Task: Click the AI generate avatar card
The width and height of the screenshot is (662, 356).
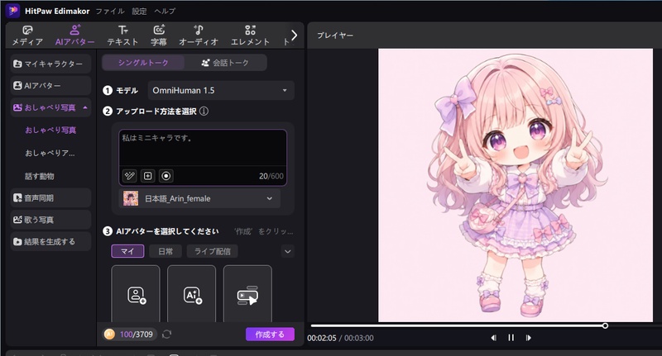Action: [192, 294]
